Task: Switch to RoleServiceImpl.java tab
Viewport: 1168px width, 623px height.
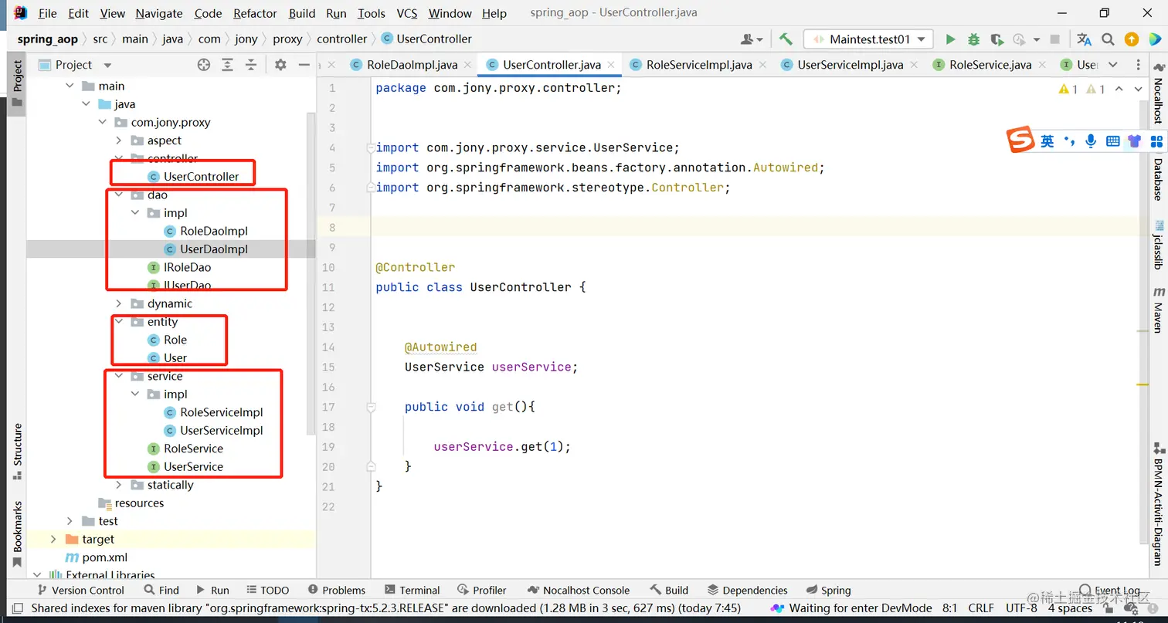Action: pos(699,65)
